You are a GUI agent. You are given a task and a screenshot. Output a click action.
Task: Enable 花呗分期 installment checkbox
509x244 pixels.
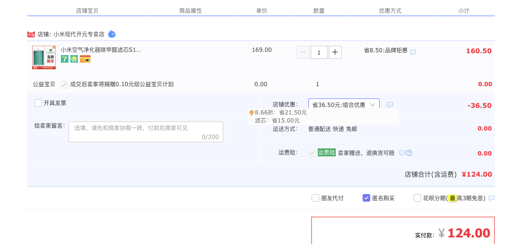pyautogui.click(x=417, y=198)
